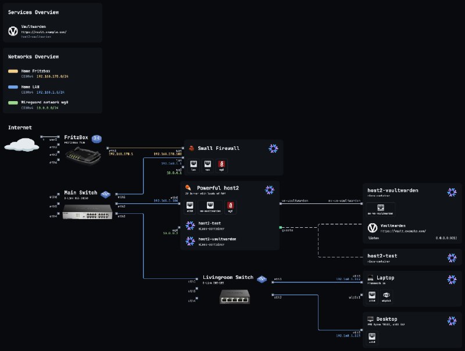
Task: Click the 'Powerful host2' title
Action: pyautogui.click(x=218, y=188)
